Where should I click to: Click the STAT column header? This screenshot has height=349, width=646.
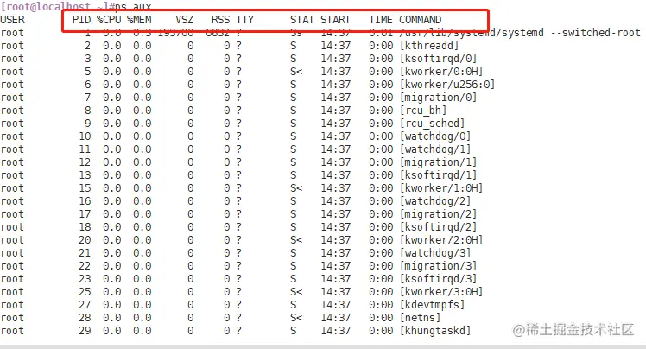tap(302, 20)
